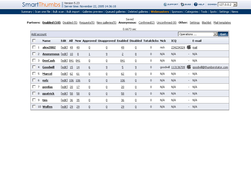Open the News menu item
Image resolution: width=251 pixels, height=184 pixels.
coord(235,12)
